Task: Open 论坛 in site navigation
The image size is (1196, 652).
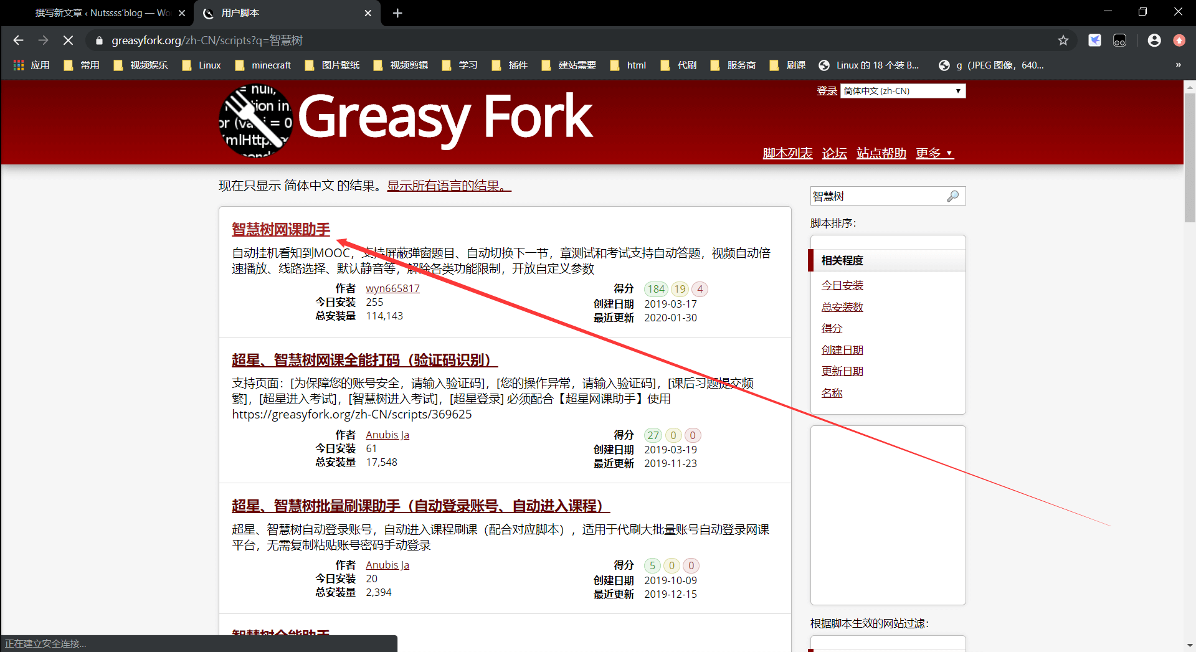Action: click(x=834, y=153)
